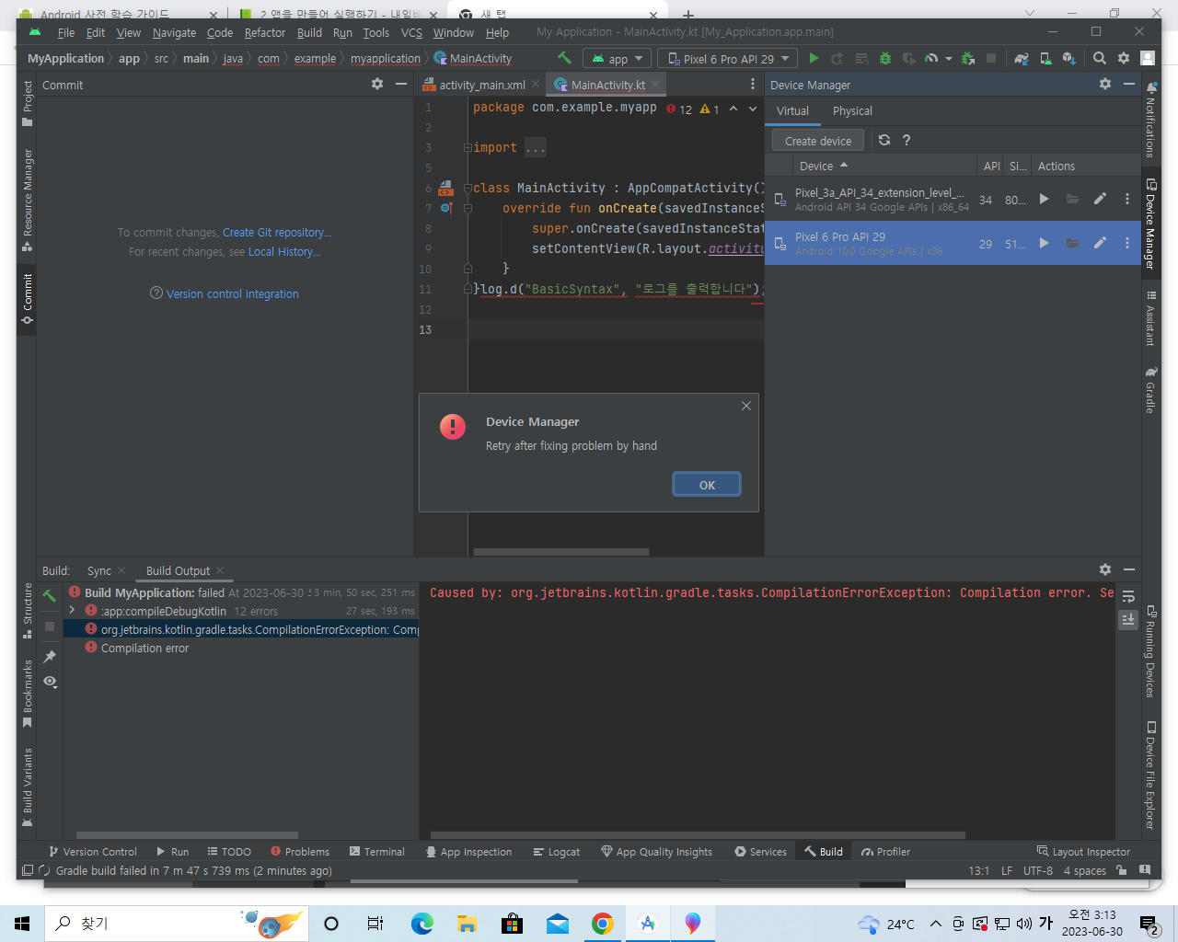Click the Search Everywhere magnifier icon
This screenshot has height=942, width=1178.
coord(1100,58)
